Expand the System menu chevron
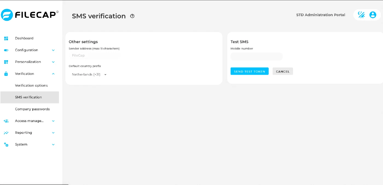 point(53,144)
